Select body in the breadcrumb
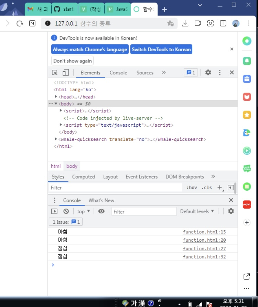 [x=72, y=166]
